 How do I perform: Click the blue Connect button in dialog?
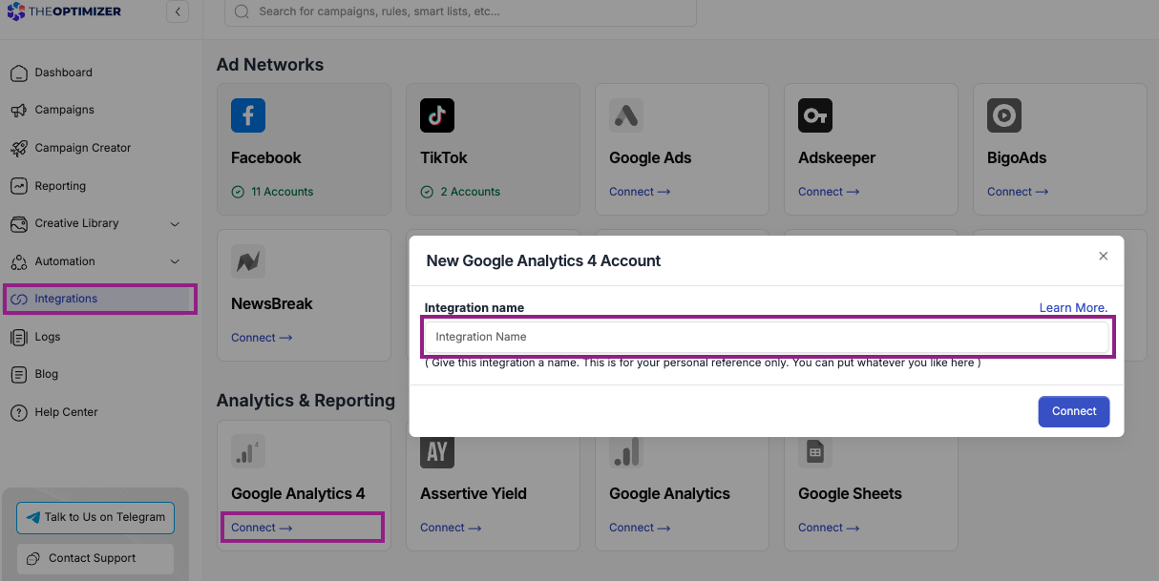(x=1074, y=411)
